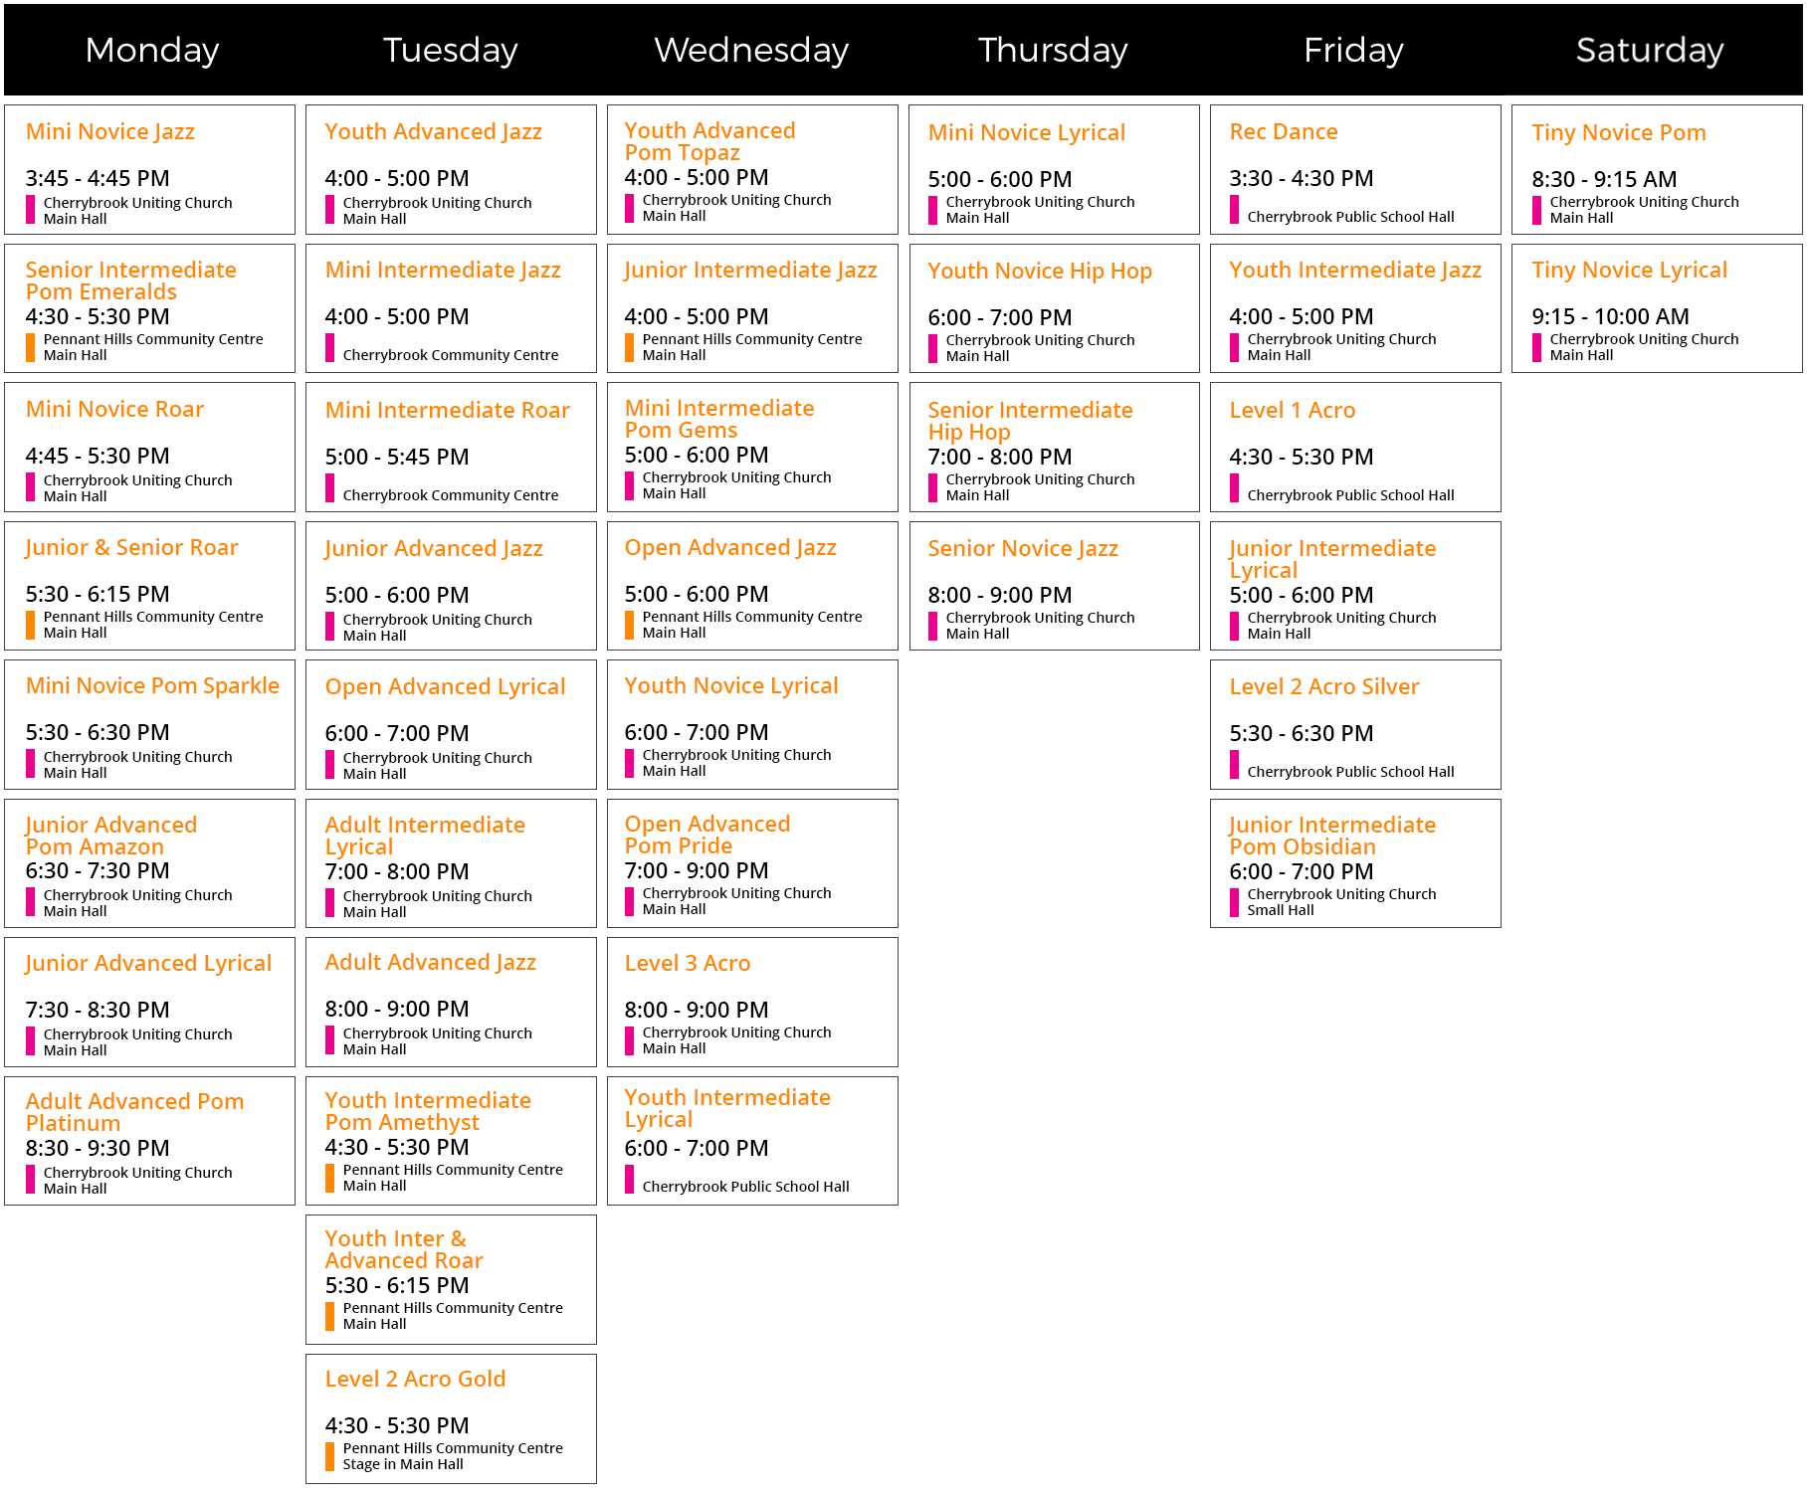1810x1495 pixels.
Task: Click Adult Advanced Pom Platinum title
Action: (x=134, y=1112)
